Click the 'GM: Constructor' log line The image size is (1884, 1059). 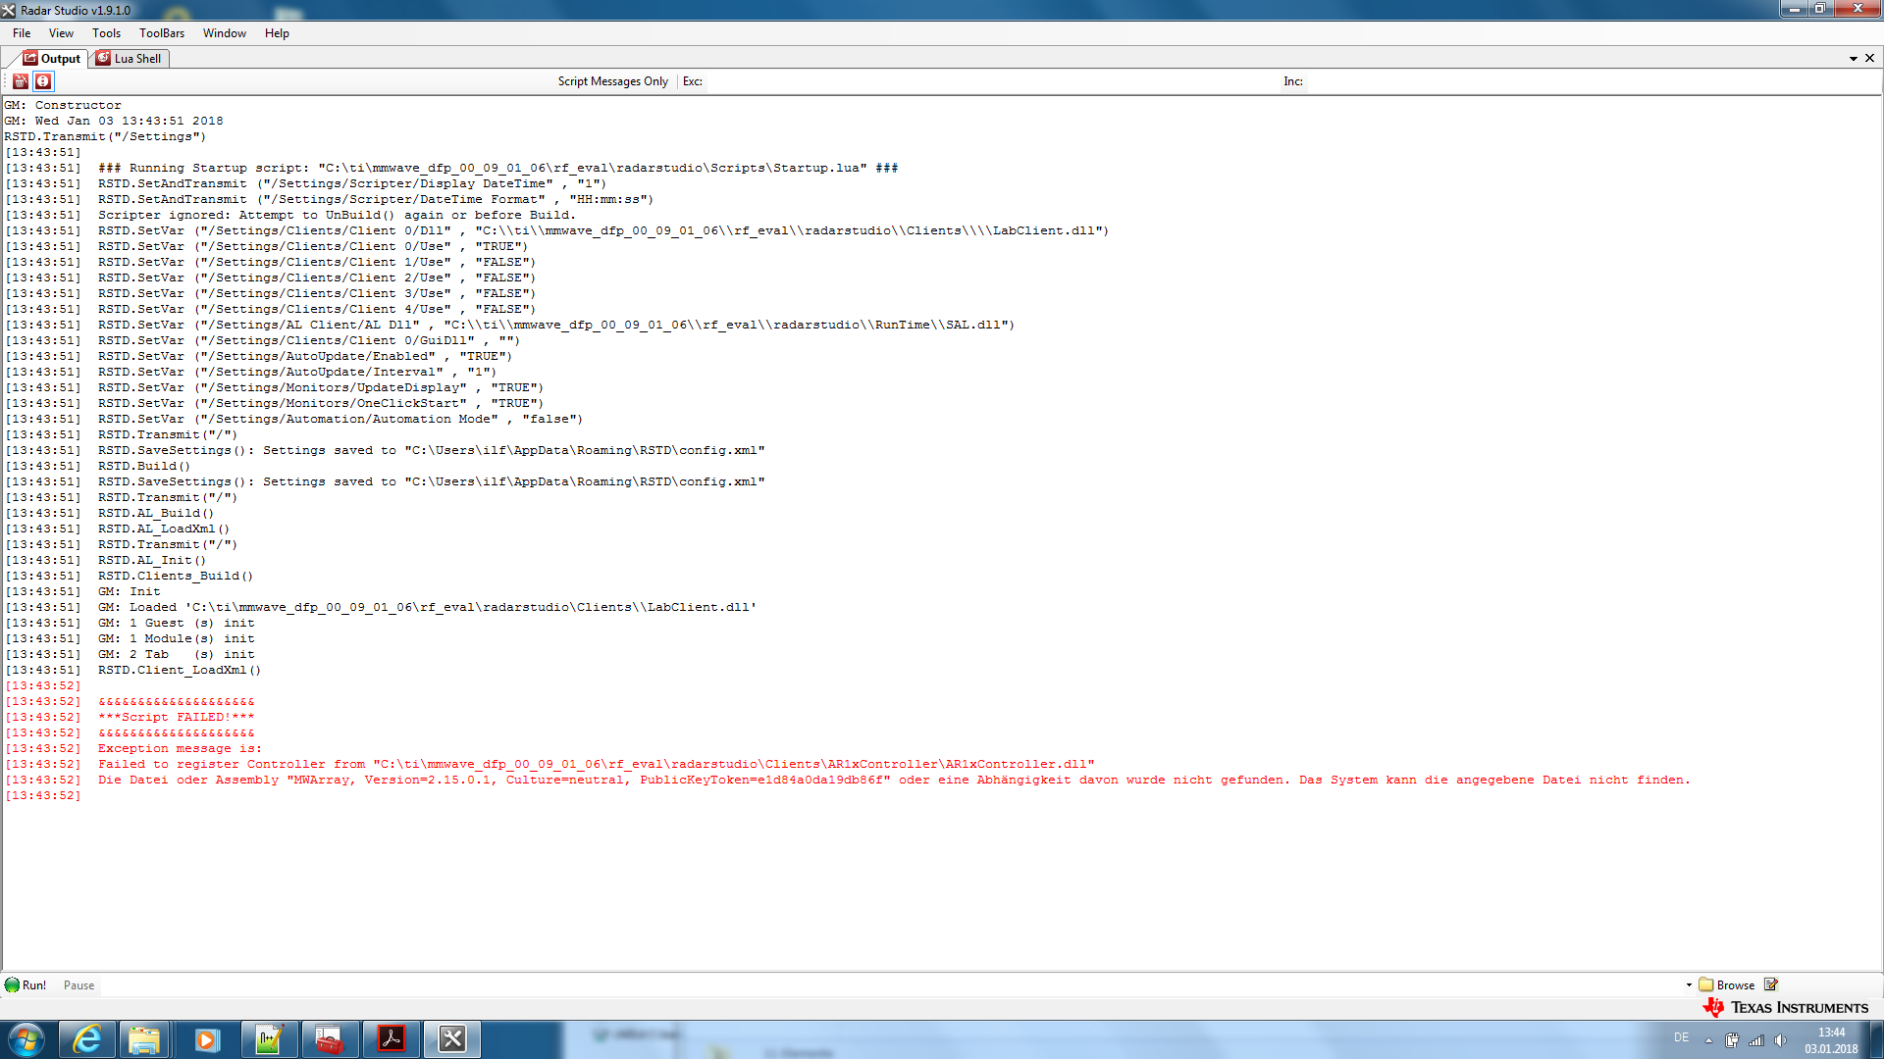point(63,106)
